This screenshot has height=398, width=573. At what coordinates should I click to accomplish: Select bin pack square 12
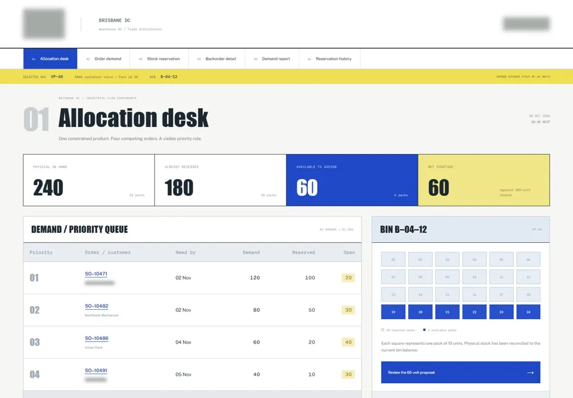[528, 277]
